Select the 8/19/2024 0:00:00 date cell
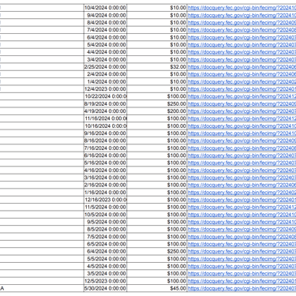This screenshot has height=296, width=296. [105, 103]
